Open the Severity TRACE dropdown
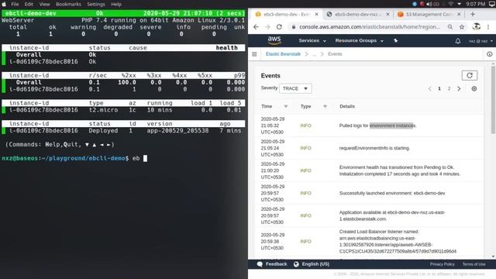Image resolution: width=496 pixels, height=279 pixels. (295, 88)
